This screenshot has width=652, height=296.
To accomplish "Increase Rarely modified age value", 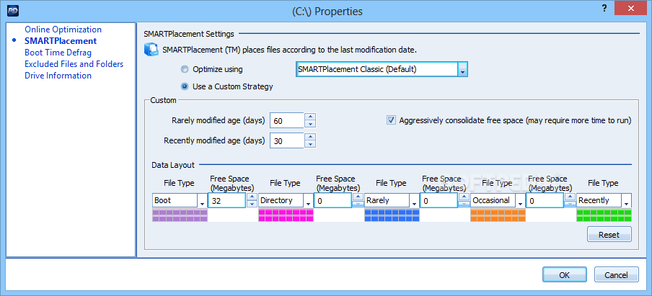I will (x=310, y=117).
